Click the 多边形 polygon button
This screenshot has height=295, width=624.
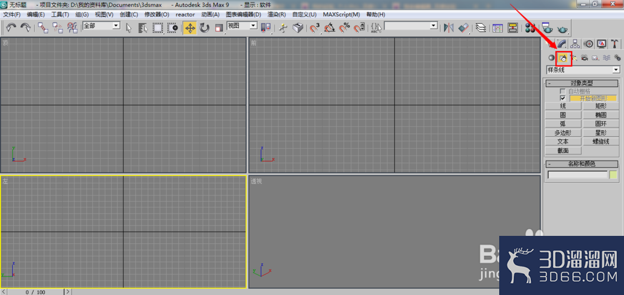(563, 133)
